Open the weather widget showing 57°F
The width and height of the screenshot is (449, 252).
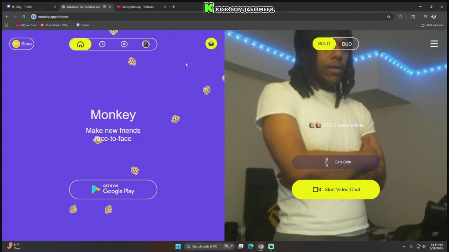13,246
